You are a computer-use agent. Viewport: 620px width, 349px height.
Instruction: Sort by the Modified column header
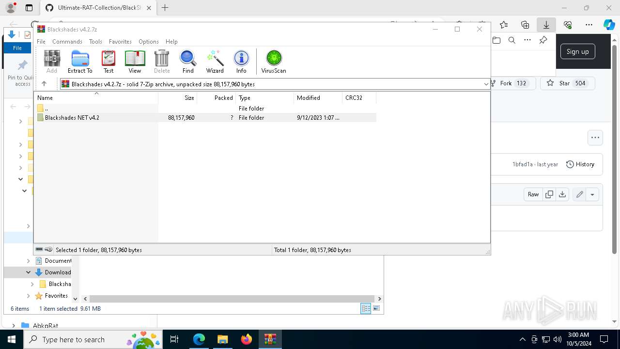tap(318, 98)
